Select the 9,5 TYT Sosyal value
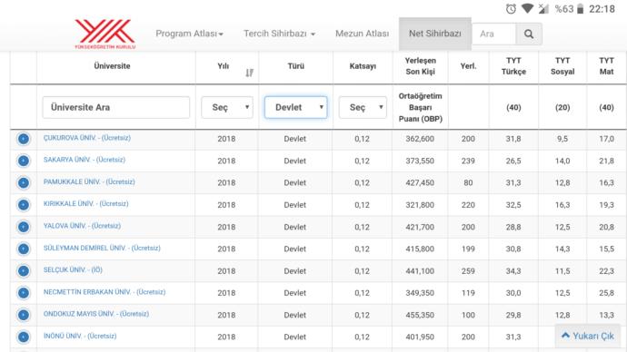Viewport: 627px width, 352px height. tap(562, 139)
